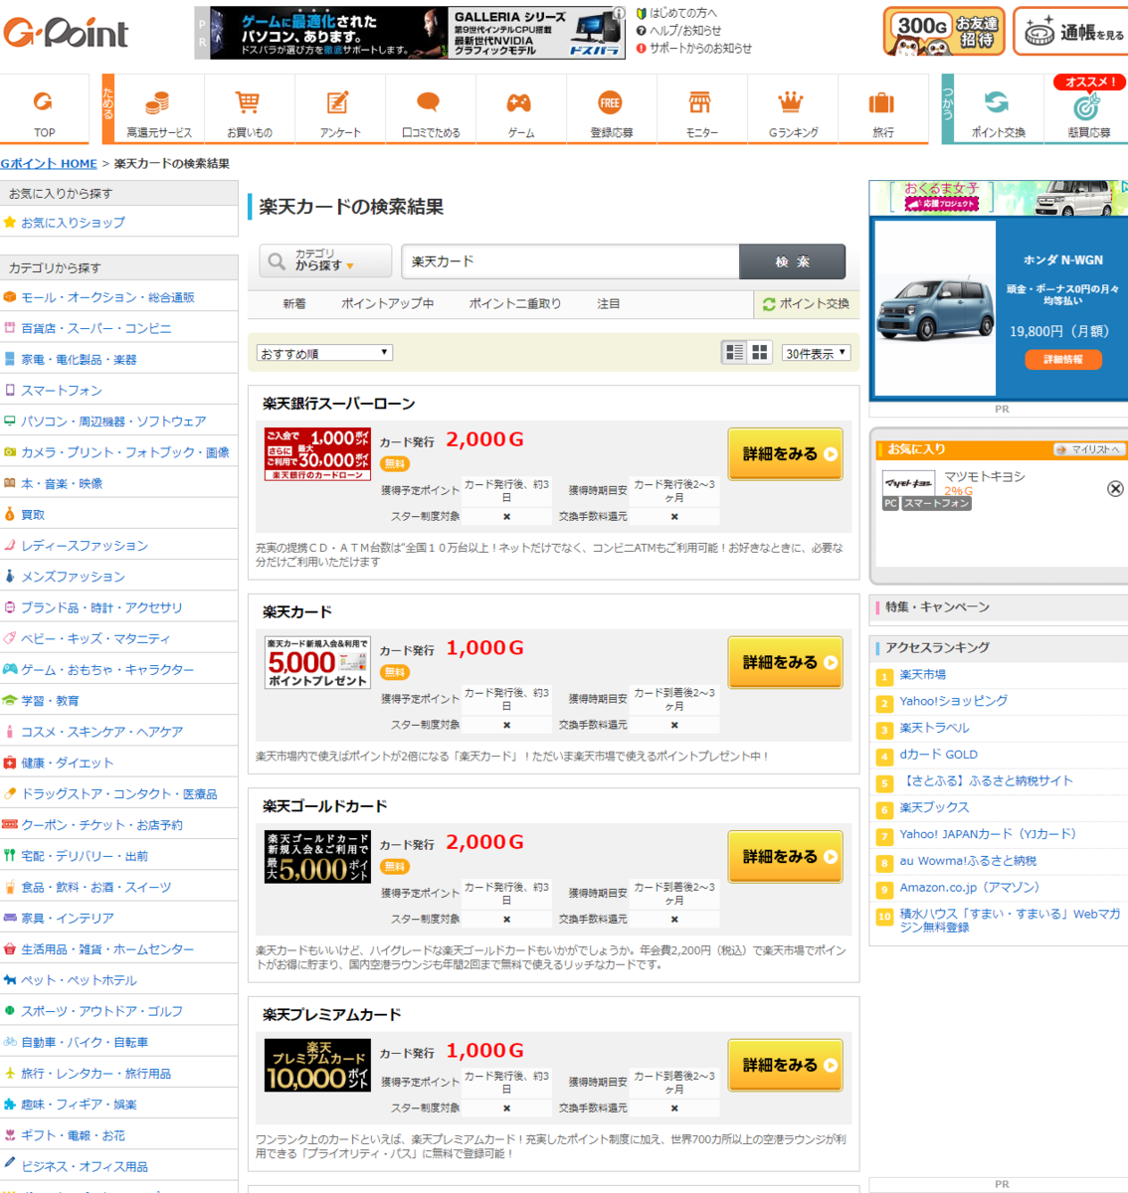Click GALLERIA ドスパラ banner ad

[418, 33]
